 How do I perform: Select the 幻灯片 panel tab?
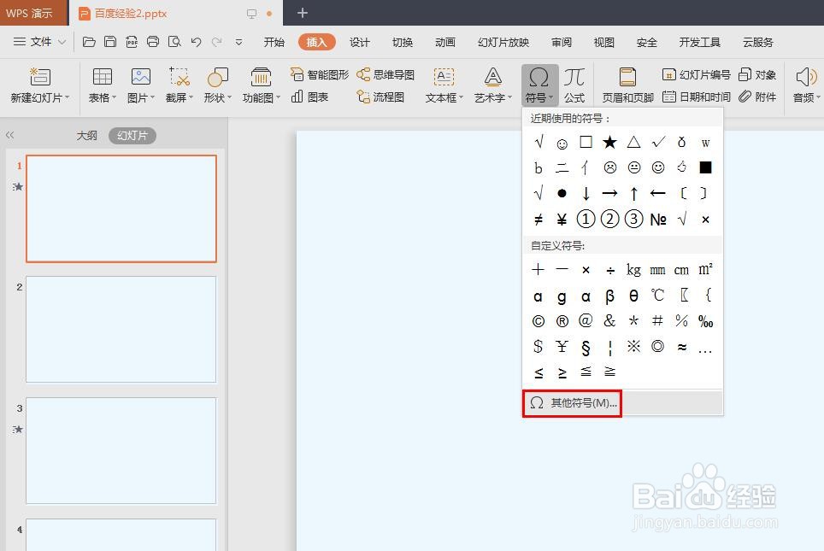tap(132, 136)
